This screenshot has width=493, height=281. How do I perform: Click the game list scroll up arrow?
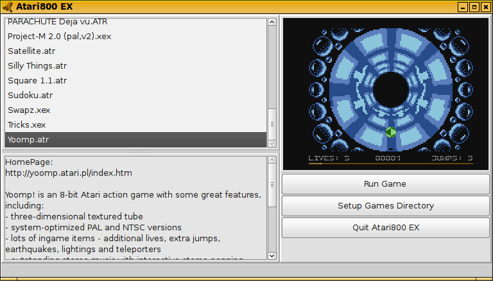point(272,22)
